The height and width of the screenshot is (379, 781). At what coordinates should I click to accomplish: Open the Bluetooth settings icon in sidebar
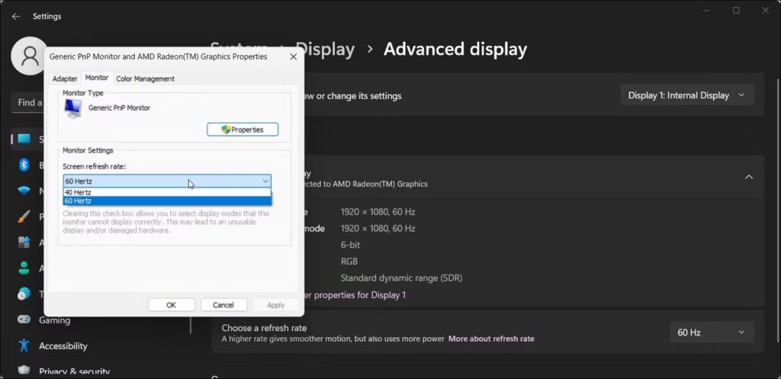24,165
